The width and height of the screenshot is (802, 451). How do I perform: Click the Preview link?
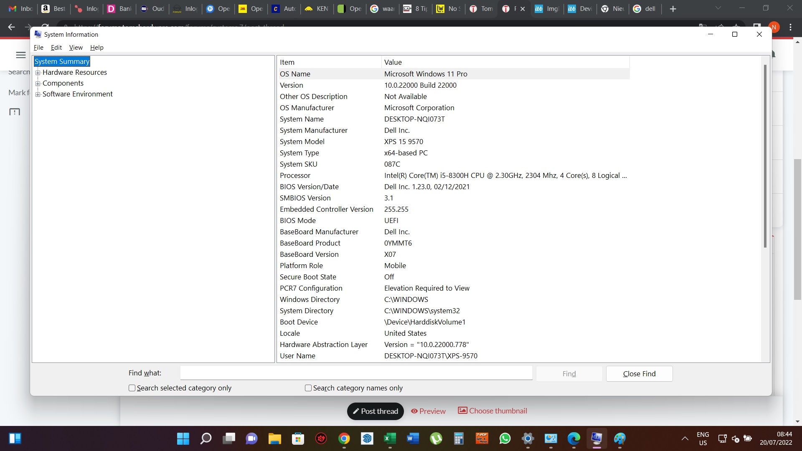[428, 411]
